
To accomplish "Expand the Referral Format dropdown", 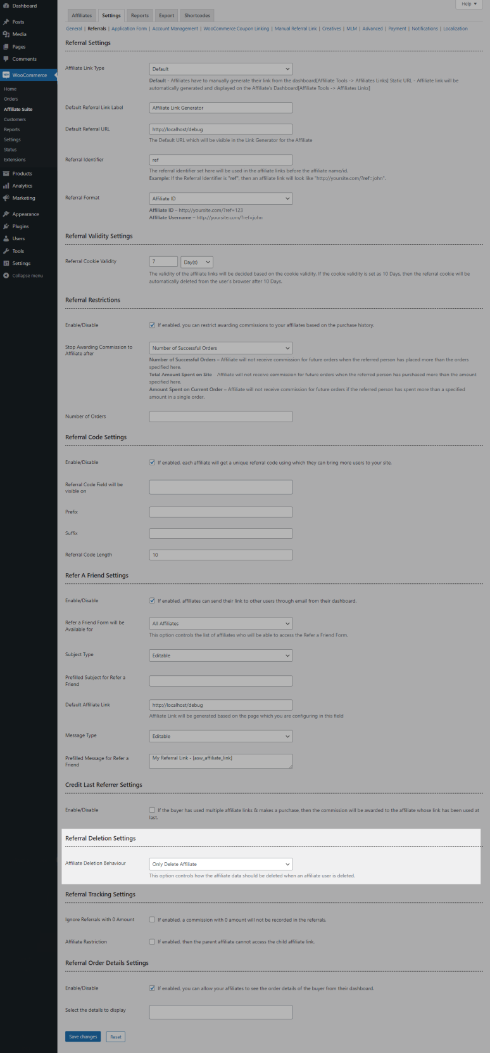I will click(x=221, y=198).
